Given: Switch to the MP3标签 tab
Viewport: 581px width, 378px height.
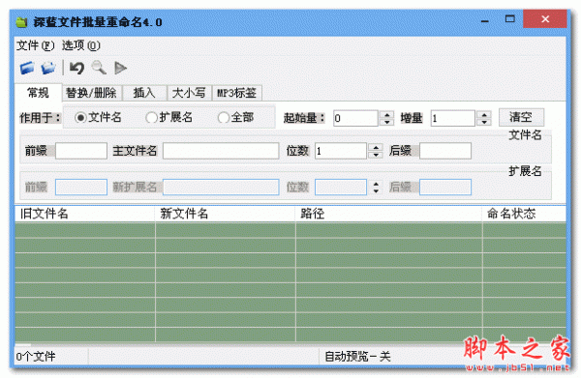Looking at the screenshot, I should pos(237,93).
